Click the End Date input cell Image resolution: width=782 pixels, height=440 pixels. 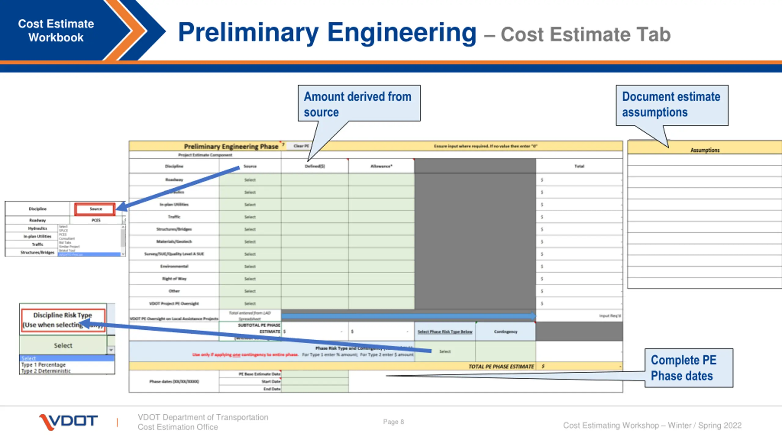[315, 389]
